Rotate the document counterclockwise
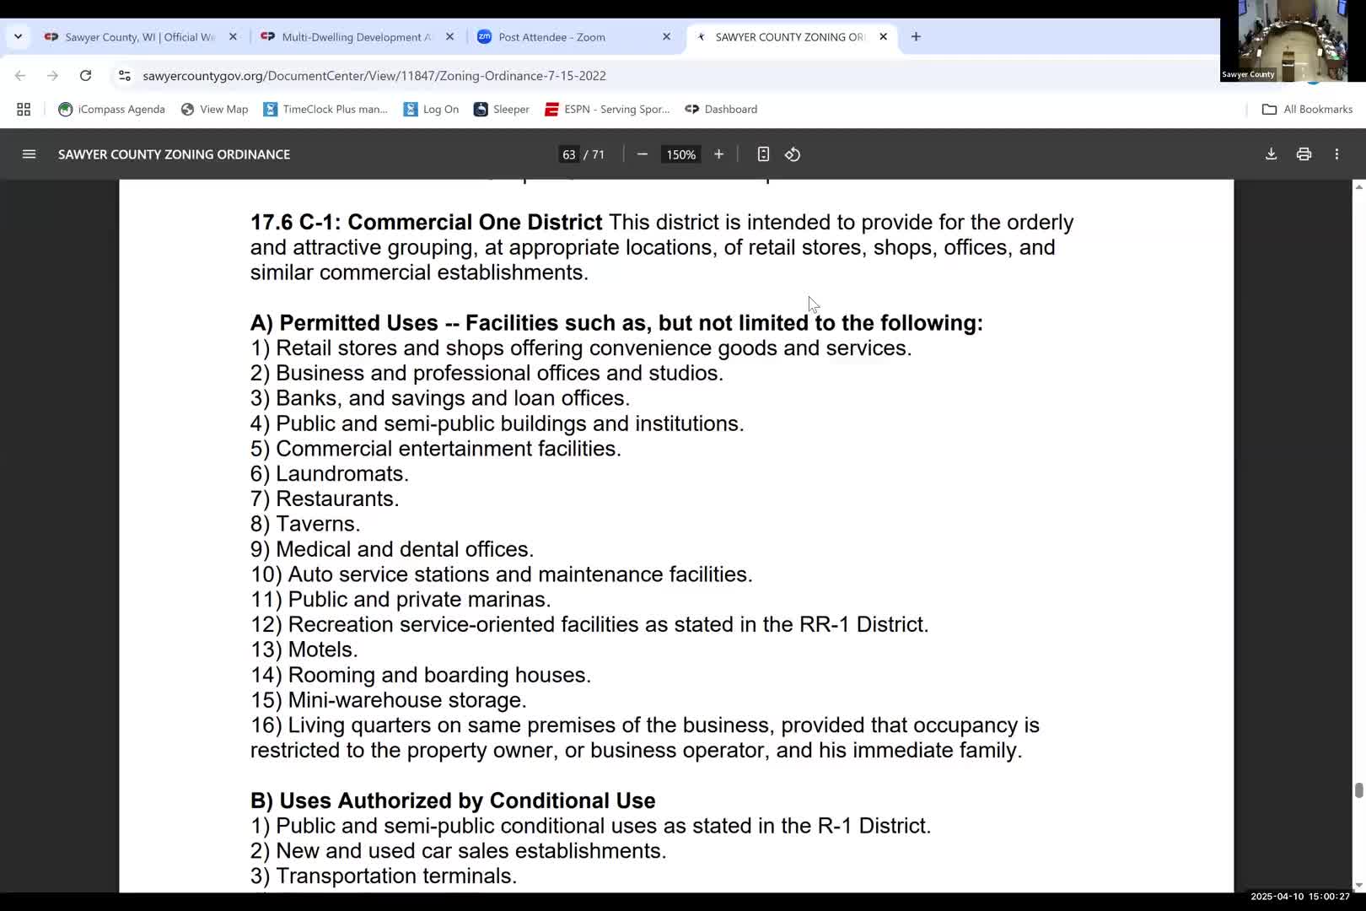Screen dimensions: 1366x911 point(793,154)
